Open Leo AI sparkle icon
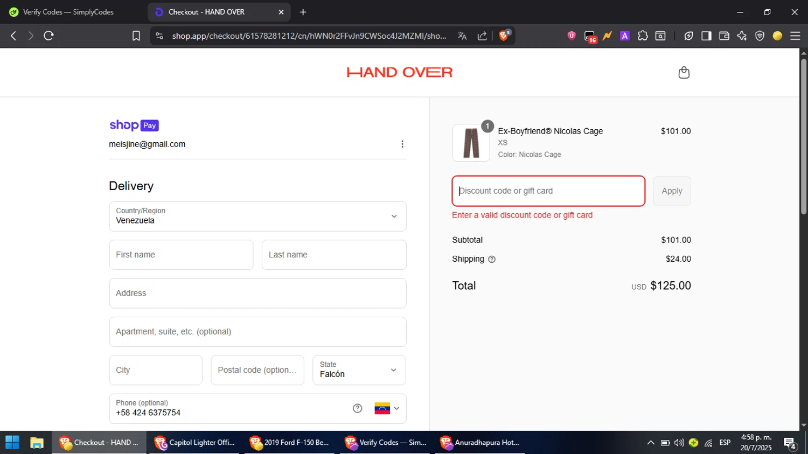808x454 pixels. pyautogui.click(x=742, y=36)
